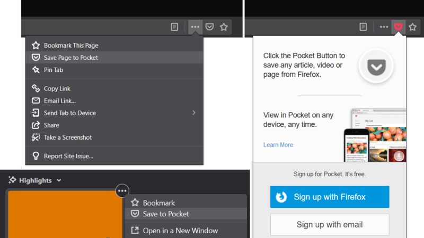Click Pocket icon beside Save to Pocket
The image size is (424, 238).
coord(135,214)
